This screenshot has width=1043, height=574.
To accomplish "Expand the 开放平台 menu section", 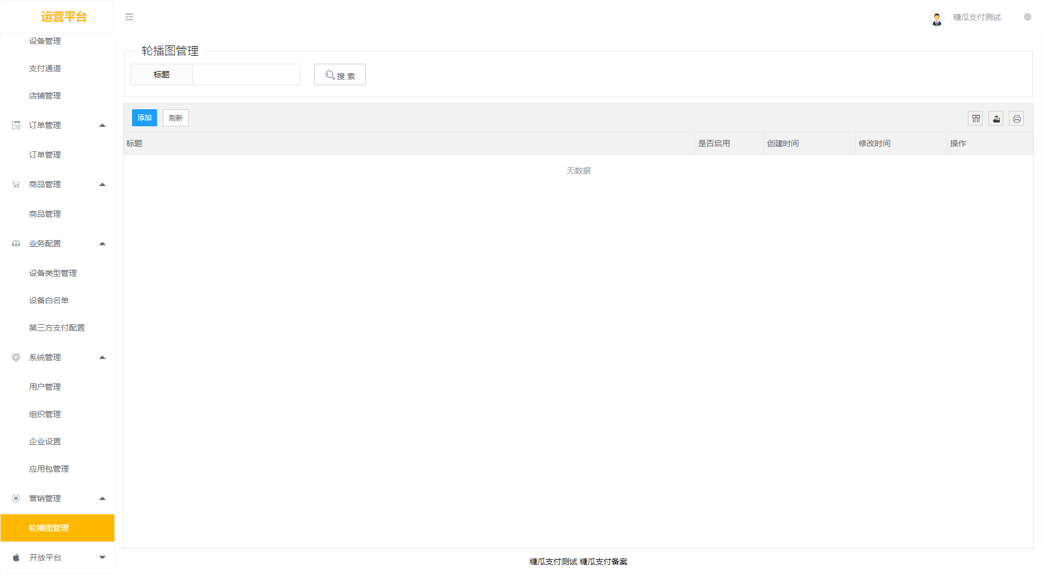I will [x=102, y=558].
